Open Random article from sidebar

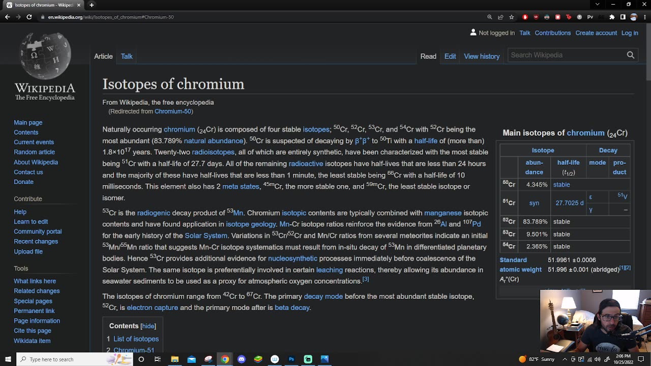coord(34,152)
